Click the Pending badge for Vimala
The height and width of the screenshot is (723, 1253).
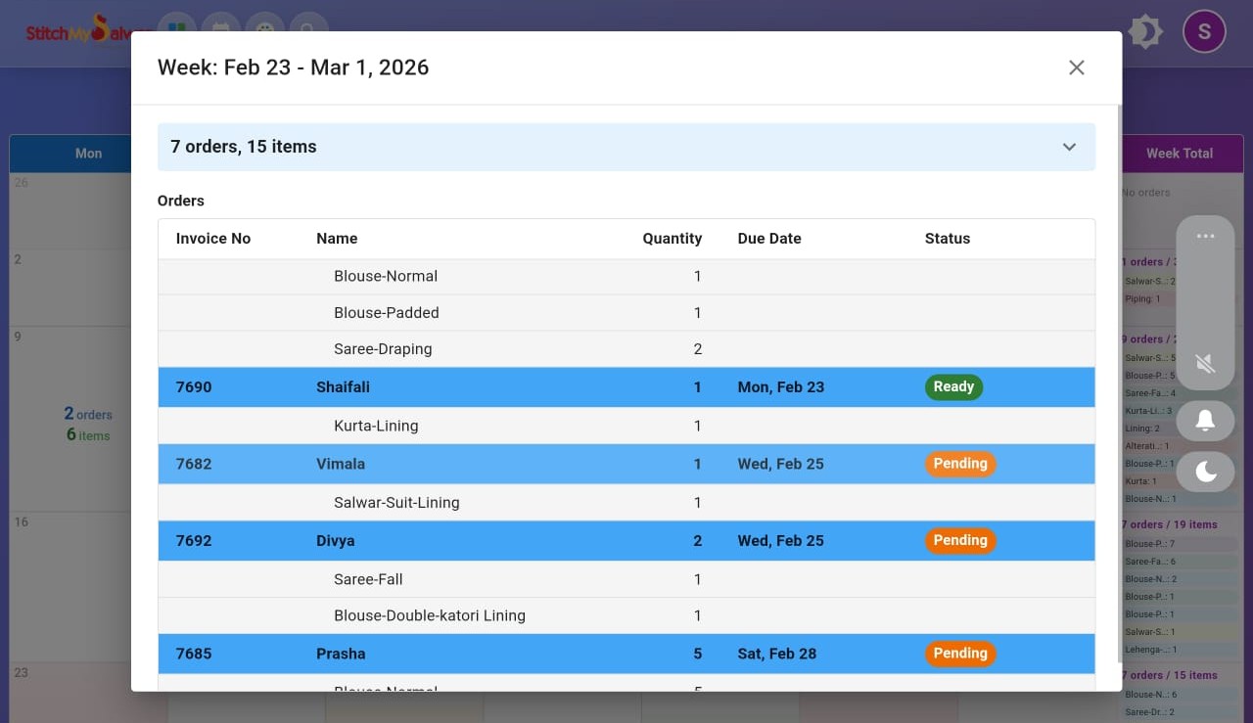pos(959,464)
